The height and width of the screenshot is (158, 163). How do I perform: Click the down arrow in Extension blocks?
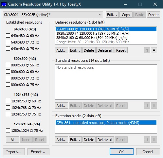[x=154, y=139]
